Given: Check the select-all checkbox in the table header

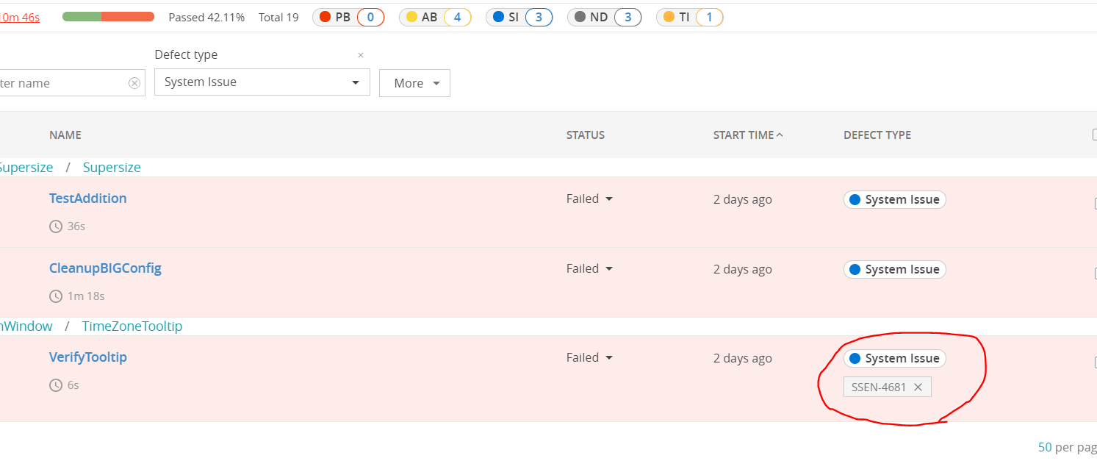Looking at the screenshot, I should click(1093, 135).
